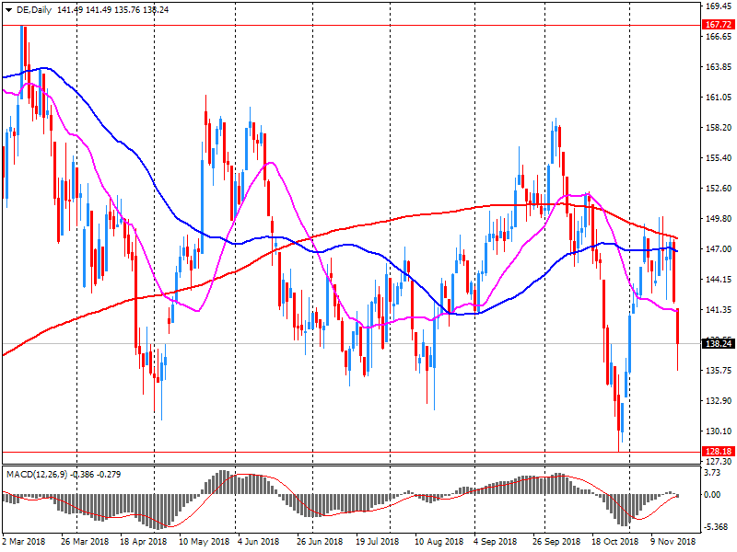Click the 152.60 price scale value

click(719, 189)
